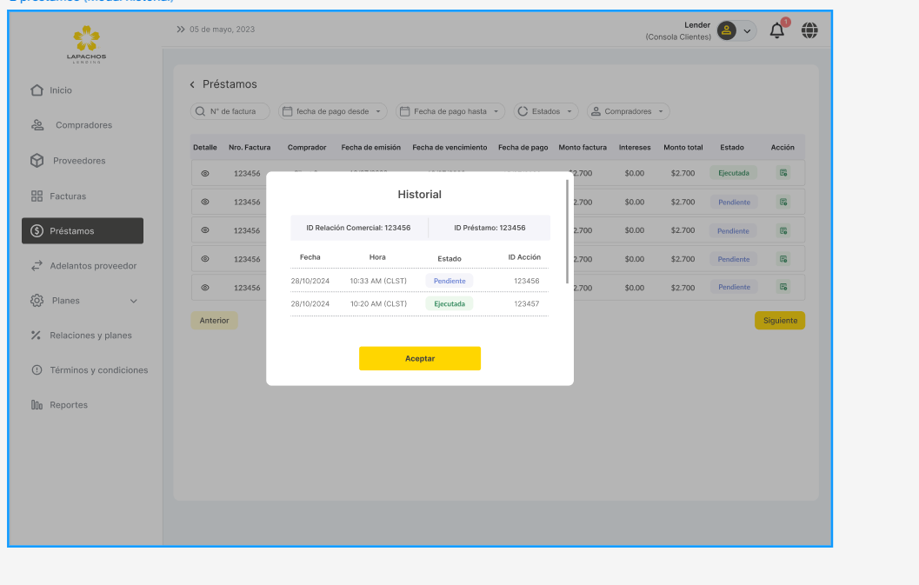The height and width of the screenshot is (585, 919).
Task: Click the back arrow beside Préstamos title
Action: coord(192,85)
